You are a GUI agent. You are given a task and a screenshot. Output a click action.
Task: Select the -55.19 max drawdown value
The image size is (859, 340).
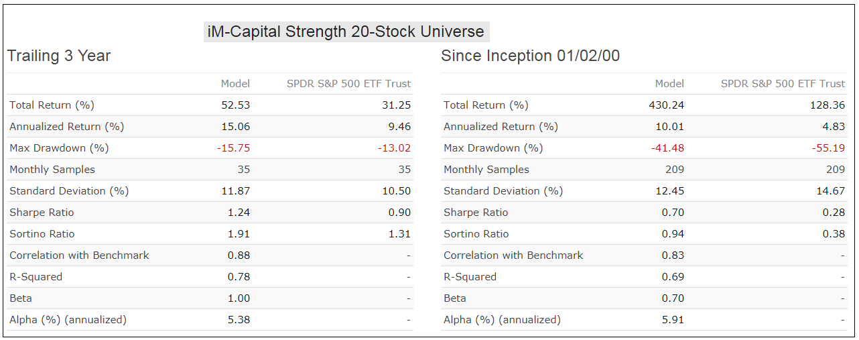[828, 148]
